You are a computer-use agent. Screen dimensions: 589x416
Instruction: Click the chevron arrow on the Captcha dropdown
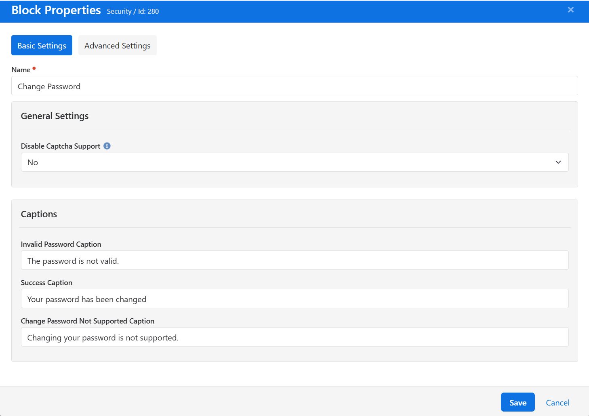558,162
